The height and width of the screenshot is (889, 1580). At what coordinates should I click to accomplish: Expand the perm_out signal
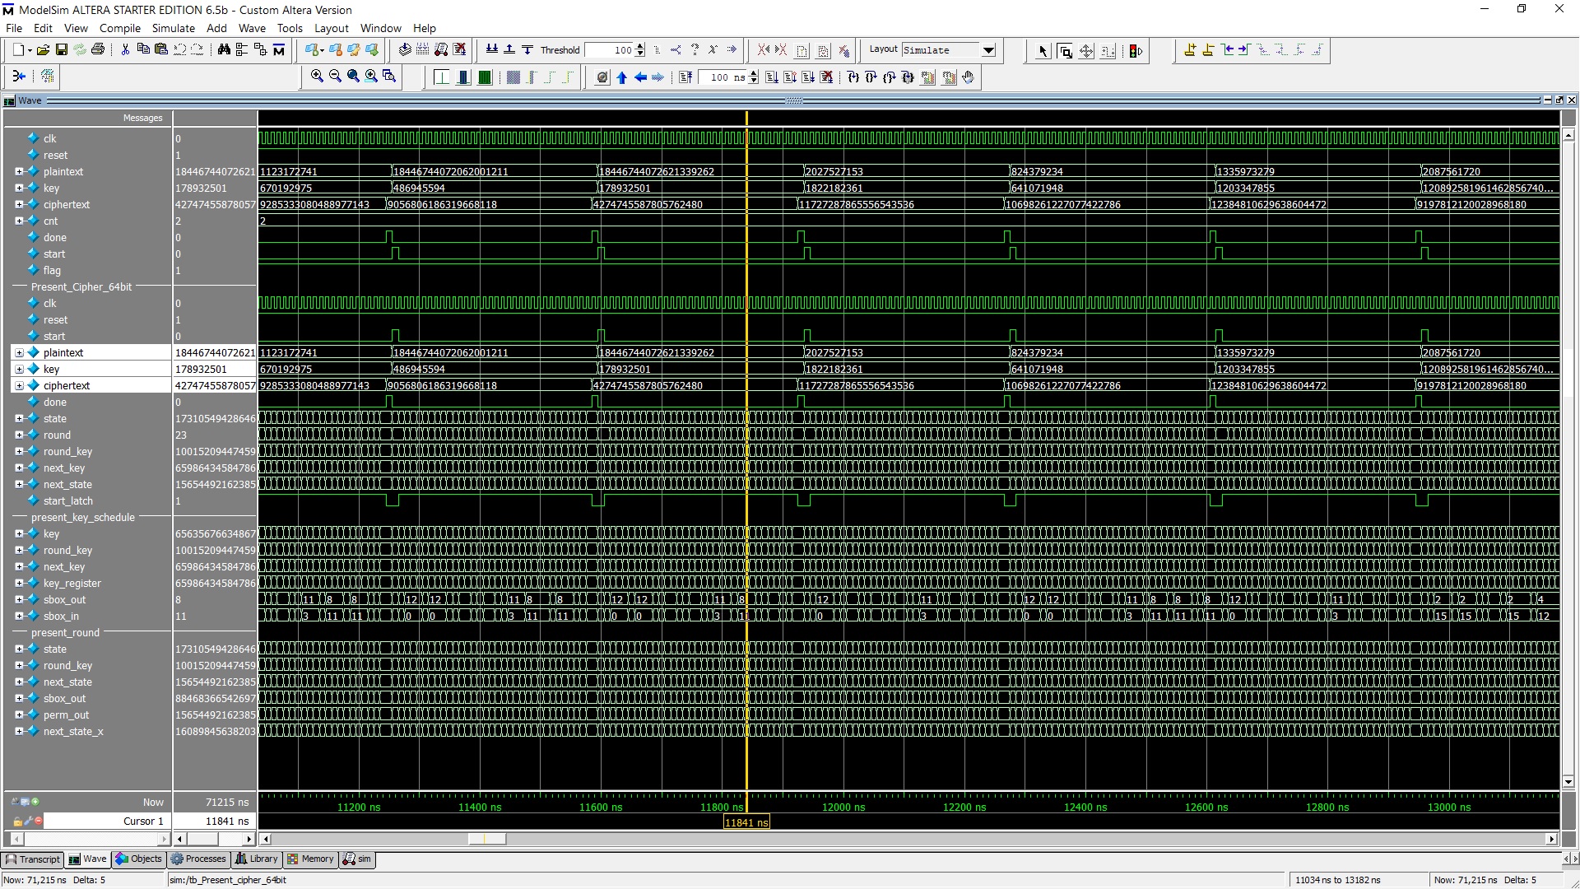[x=19, y=714]
